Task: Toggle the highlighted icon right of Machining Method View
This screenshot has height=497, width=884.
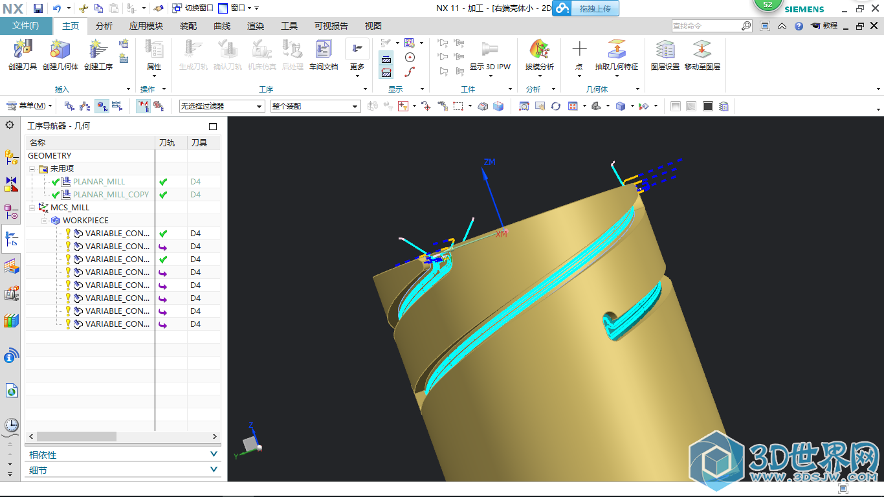Action: click(142, 106)
